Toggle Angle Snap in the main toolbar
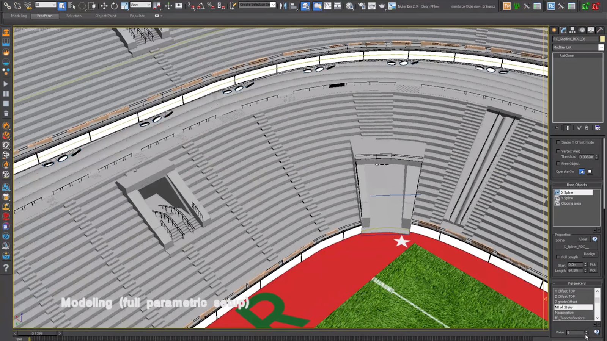Screen dimensions: 607x341 200,6
